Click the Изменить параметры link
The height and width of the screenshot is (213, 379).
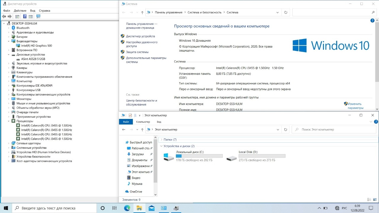[356, 106]
